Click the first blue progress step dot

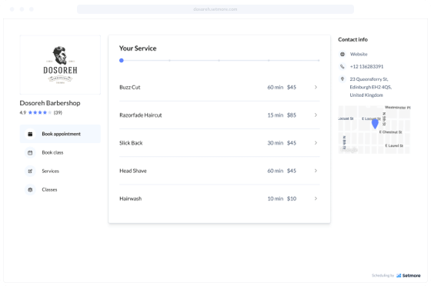(x=122, y=61)
